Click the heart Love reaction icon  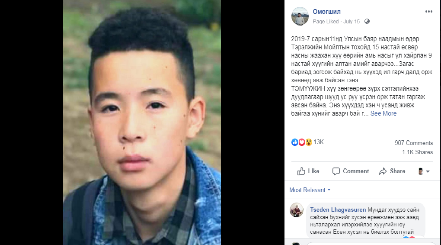[x=301, y=142]
